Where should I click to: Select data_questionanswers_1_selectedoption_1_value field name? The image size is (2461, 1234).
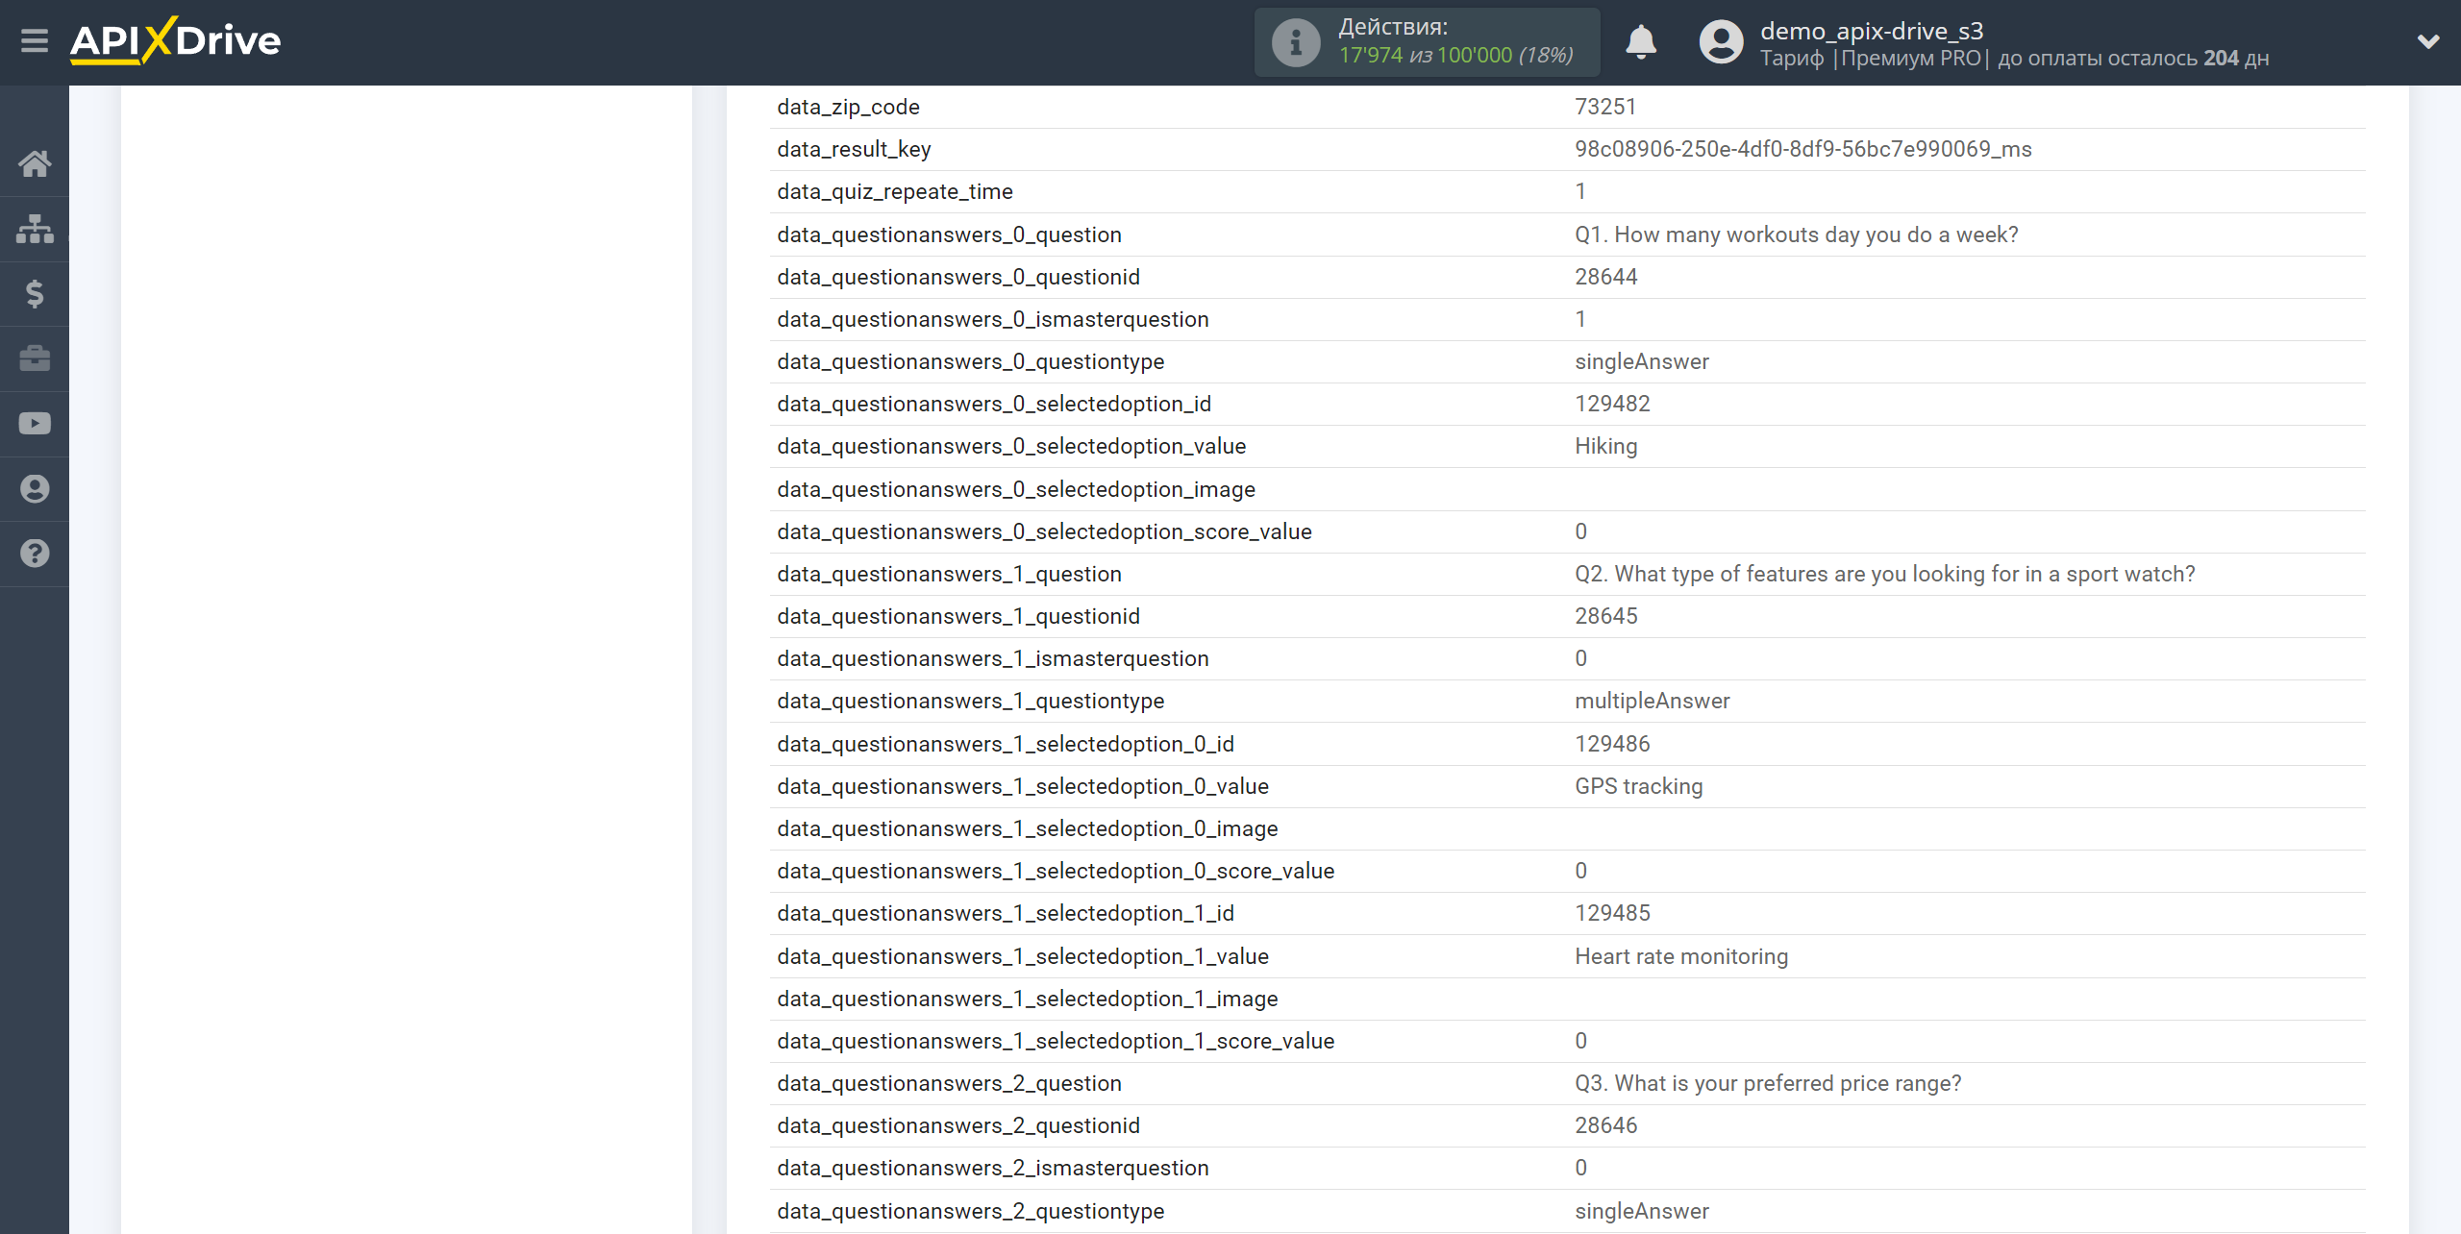1022,956
